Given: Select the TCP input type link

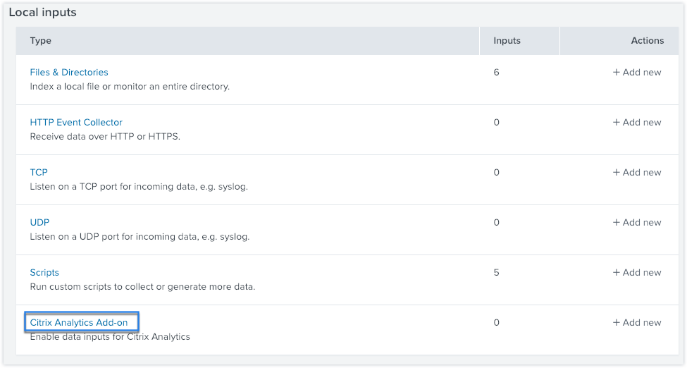Looking at the screenshot, I should pyautogui.click(x=39, y=172).
